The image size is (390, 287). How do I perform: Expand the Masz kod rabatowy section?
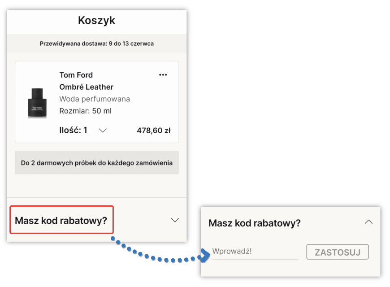(x=61, y=220)
